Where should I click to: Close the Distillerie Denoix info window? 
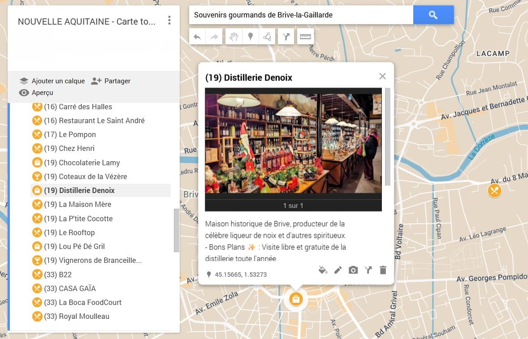coord(382,76)
